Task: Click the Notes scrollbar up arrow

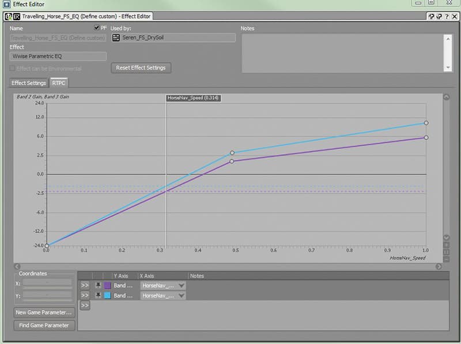Action: 448,39
